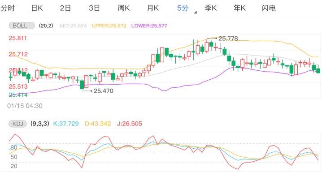The height and width of the screenshot is (172, 322).
Task: Select the 季K quarterly tab
Action: (x=211, y=8)
